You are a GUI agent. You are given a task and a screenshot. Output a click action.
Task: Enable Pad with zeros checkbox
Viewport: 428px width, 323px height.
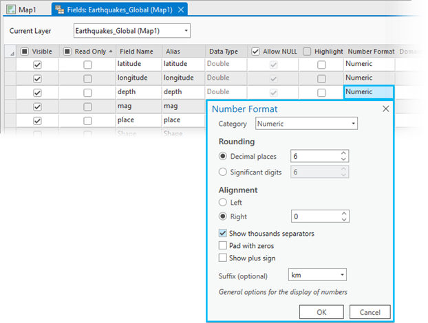pos(223,245)
